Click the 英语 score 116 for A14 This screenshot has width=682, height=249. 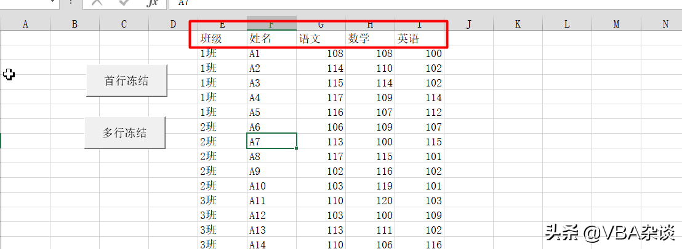click(x=419, y=244)
